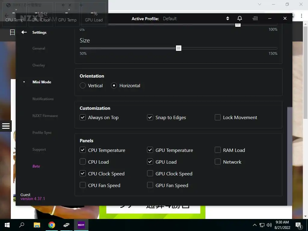Open the Chrome three-dot menu
Viewport: 308px width, 231px height.
[x=301, y=16]
